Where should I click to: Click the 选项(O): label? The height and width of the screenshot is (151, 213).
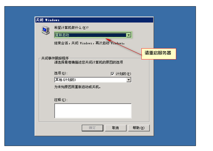(x=61, y=73)
